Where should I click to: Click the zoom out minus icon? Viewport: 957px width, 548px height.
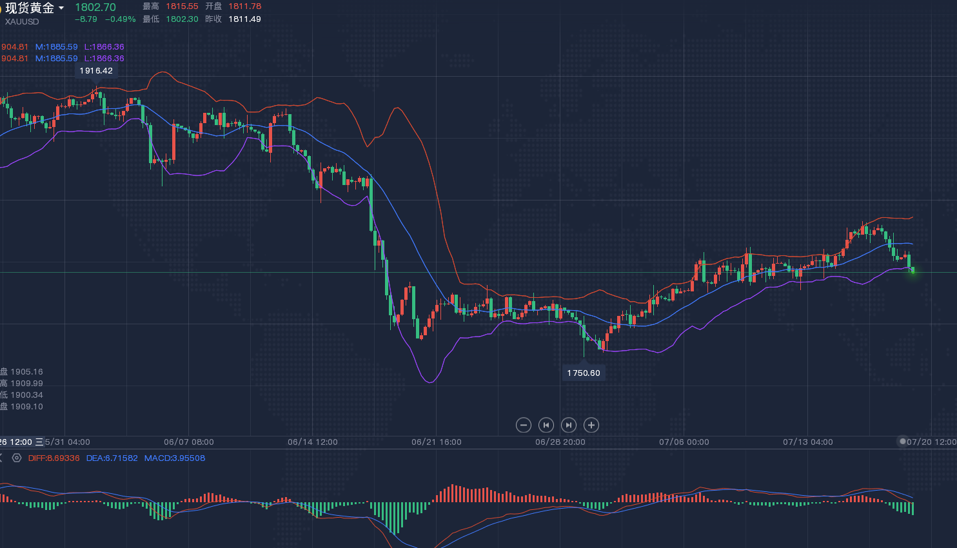[524, 425]
